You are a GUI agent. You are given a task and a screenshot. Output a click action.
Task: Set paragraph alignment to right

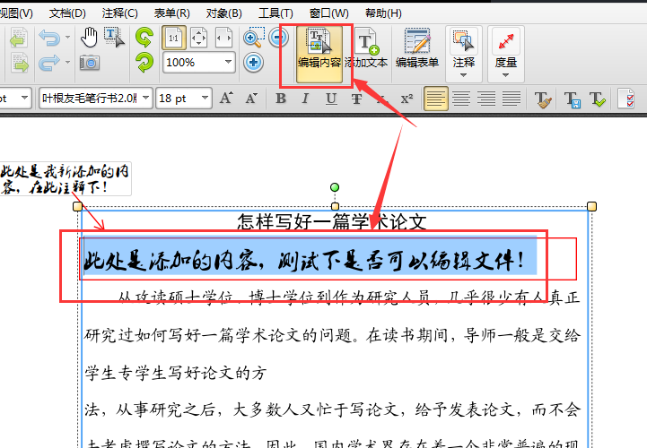[x=486, y=99]
